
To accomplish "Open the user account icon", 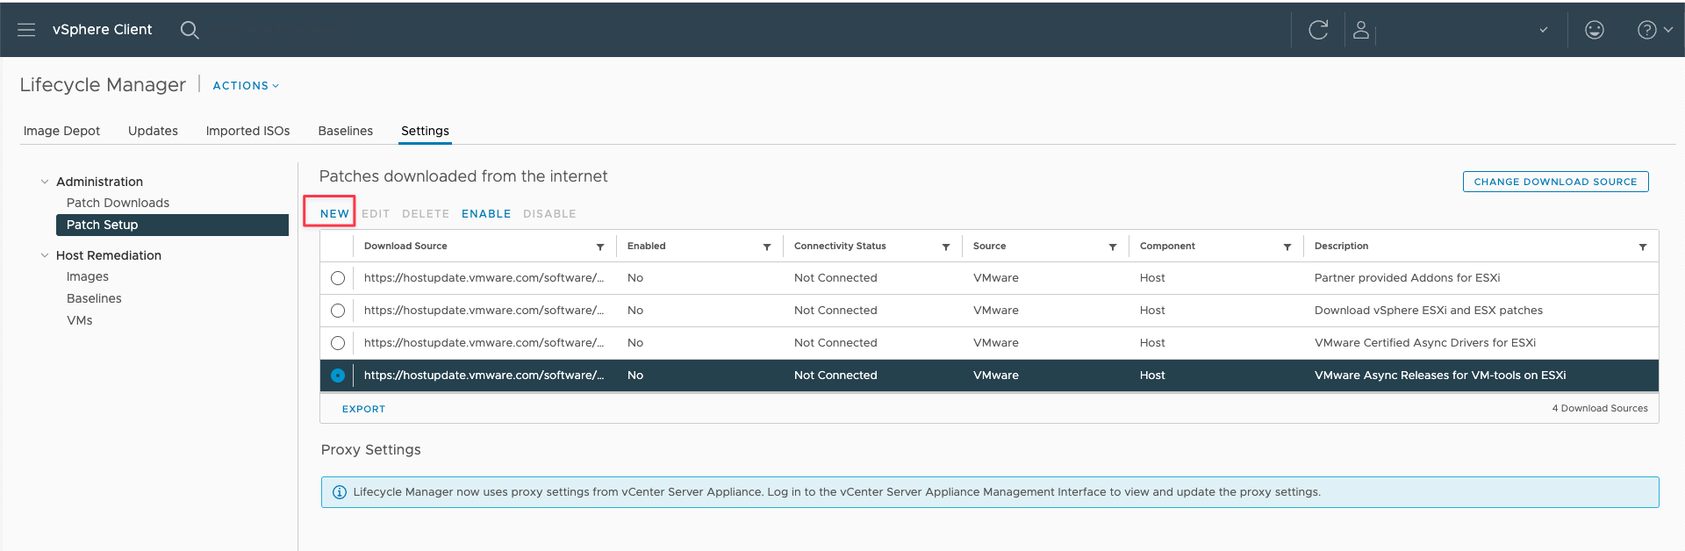I will tap(1361, 30).
